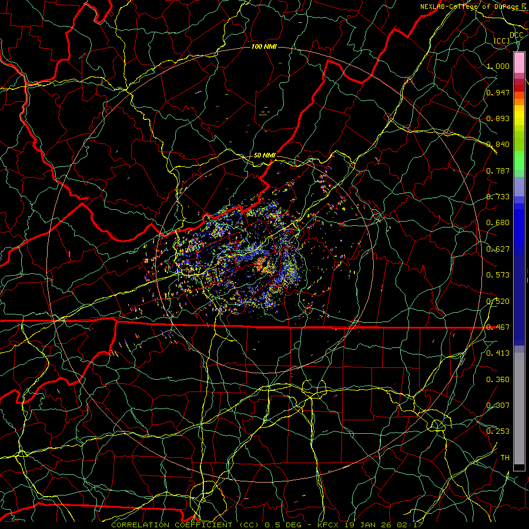Click the 0.947 scale value
This screenshot has height=529, width=529.
coord(498,92)
